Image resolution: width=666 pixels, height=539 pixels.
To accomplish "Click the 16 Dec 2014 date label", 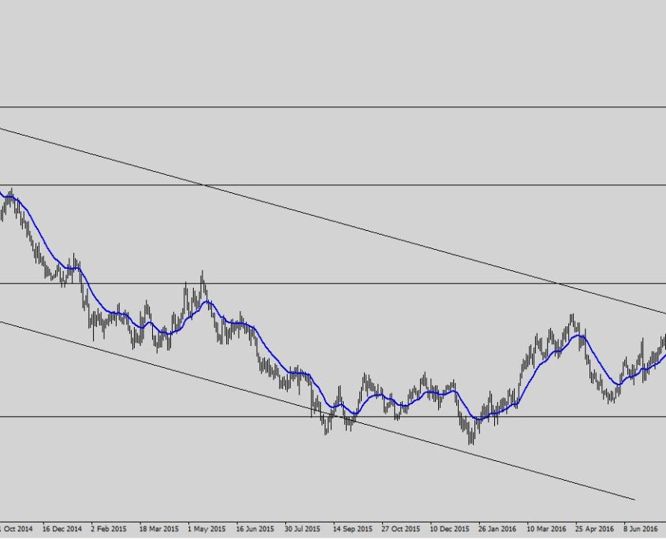I will tap(62, 529).
